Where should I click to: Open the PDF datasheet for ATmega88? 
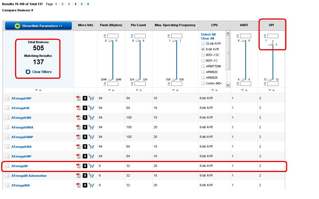[x=78, y=166]
